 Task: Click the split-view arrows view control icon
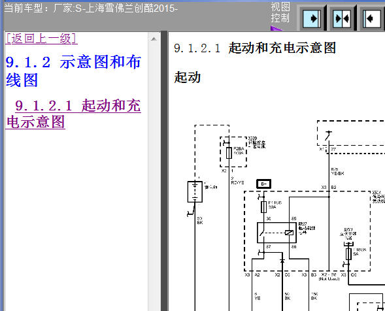tap(342, 19)
